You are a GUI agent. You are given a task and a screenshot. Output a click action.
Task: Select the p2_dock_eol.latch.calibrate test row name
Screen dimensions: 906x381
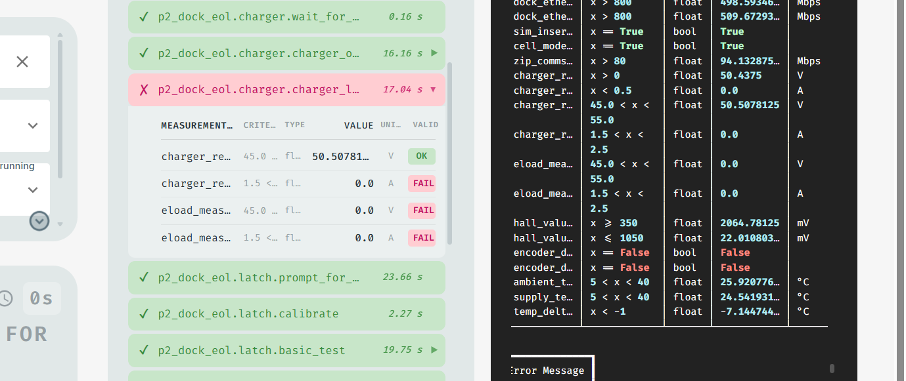coord(248,313)
